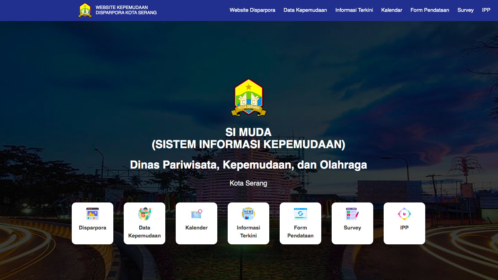The image size is (498, 280).
Task: Select Survey in the top navigation bar
Action: click(465, 10)
